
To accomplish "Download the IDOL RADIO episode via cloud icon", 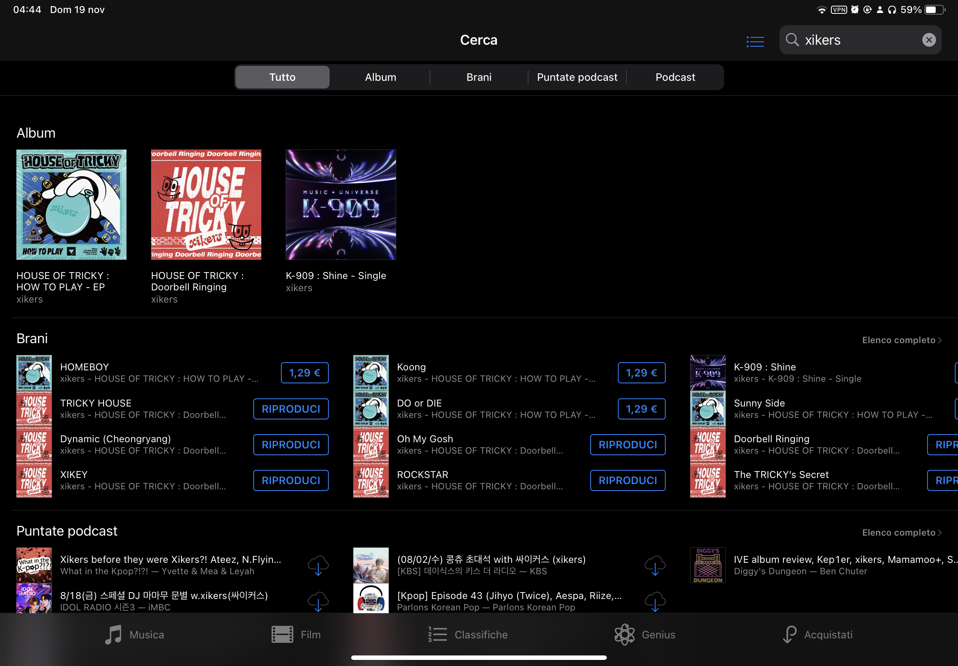I will (318, 601).
